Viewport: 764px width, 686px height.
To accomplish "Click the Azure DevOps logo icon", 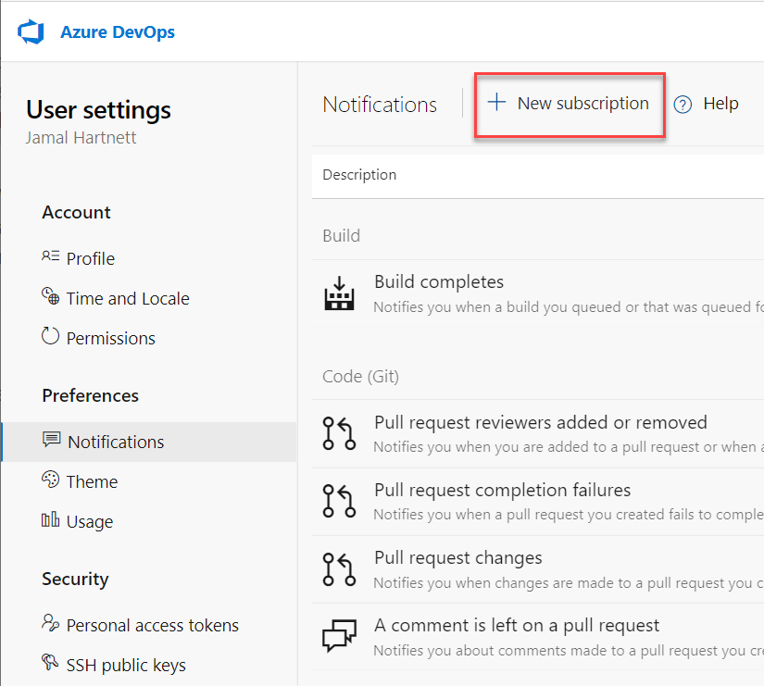I will pos(31,32).
